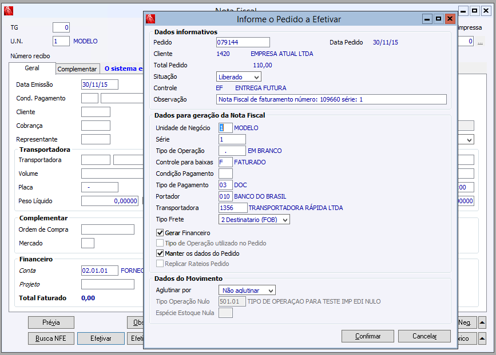Screen dimensions: 496x355
Task: Toggle the Manter os dados do Pedido checkbox
Action: [x=160, y=253]
